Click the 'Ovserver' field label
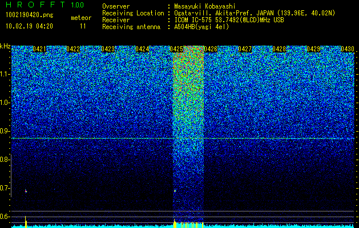 (x=116, y=6)
